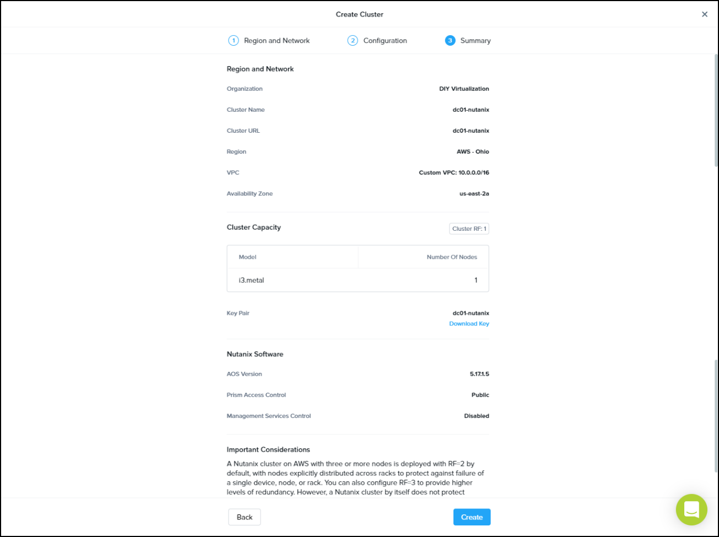The width and height of the screenshot is (719, 537).
Task: Click the Model column header
Action: [247, 257]
